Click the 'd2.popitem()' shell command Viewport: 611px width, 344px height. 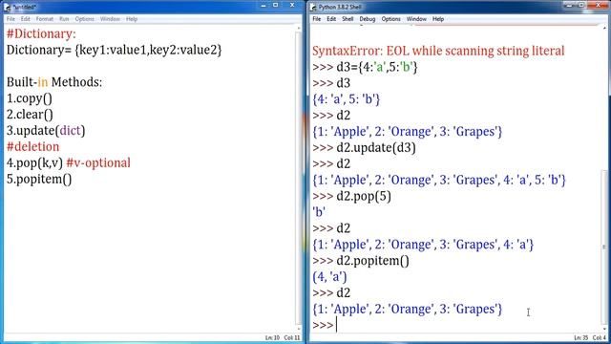click(372, 261)
